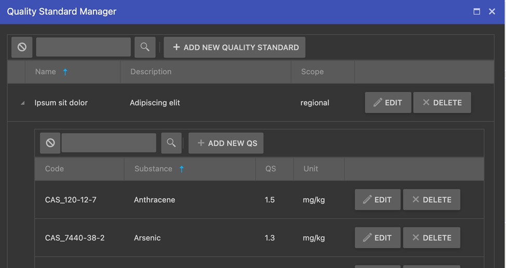Close the Quality Standard Manager window

(x=492, y=11)
